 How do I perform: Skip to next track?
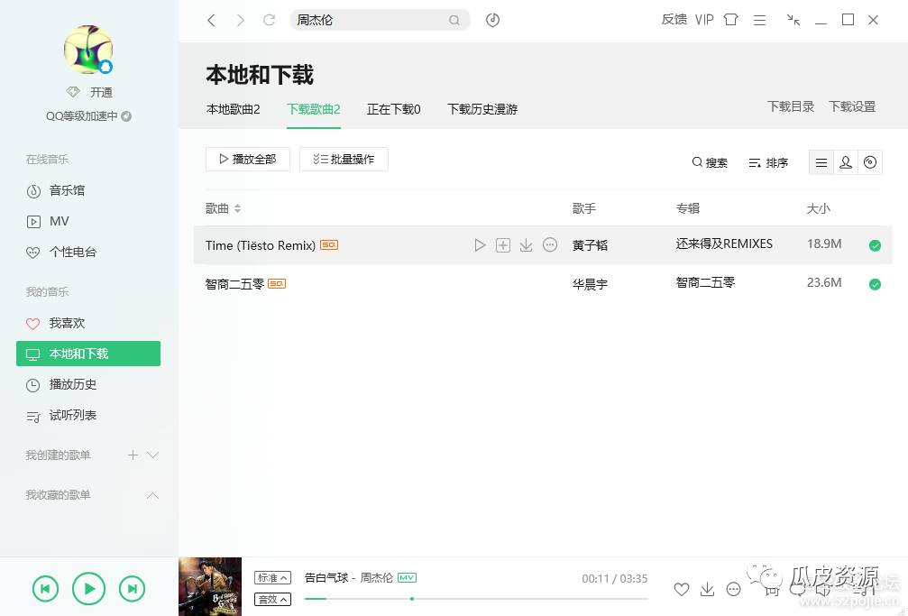point(132,589)
